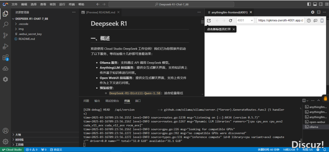Open the 帮助 menu
Viewport: 329px width, 152px height.
point(81,4)
